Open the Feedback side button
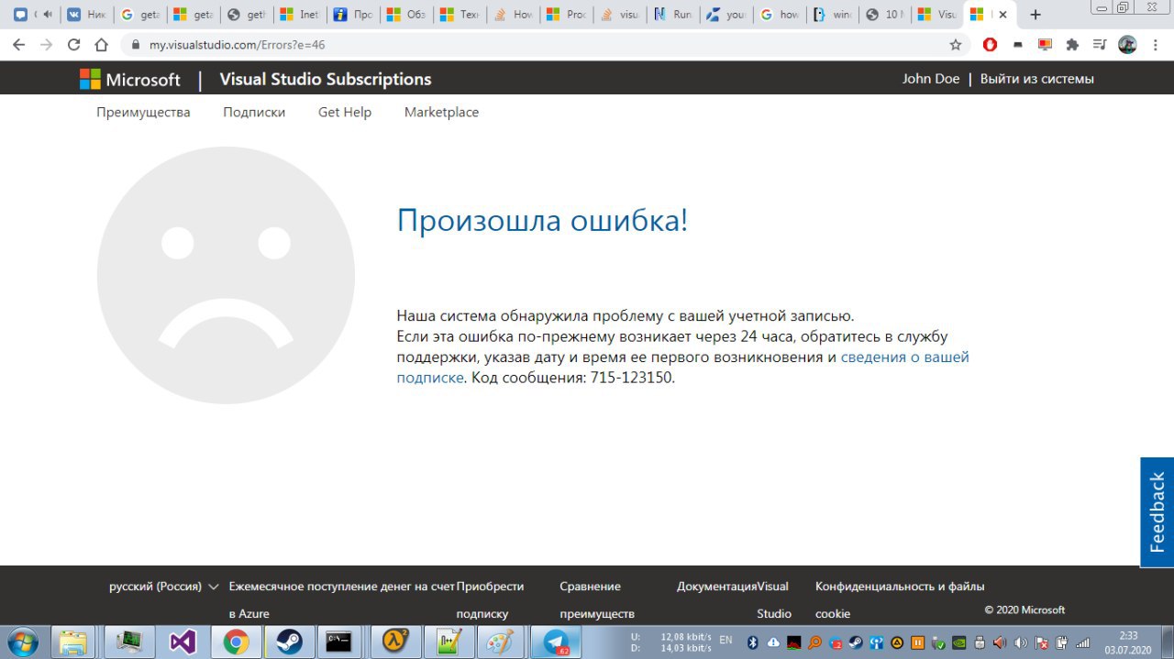This screenshot has height=659, width=1174. [x=1157, y=512]
